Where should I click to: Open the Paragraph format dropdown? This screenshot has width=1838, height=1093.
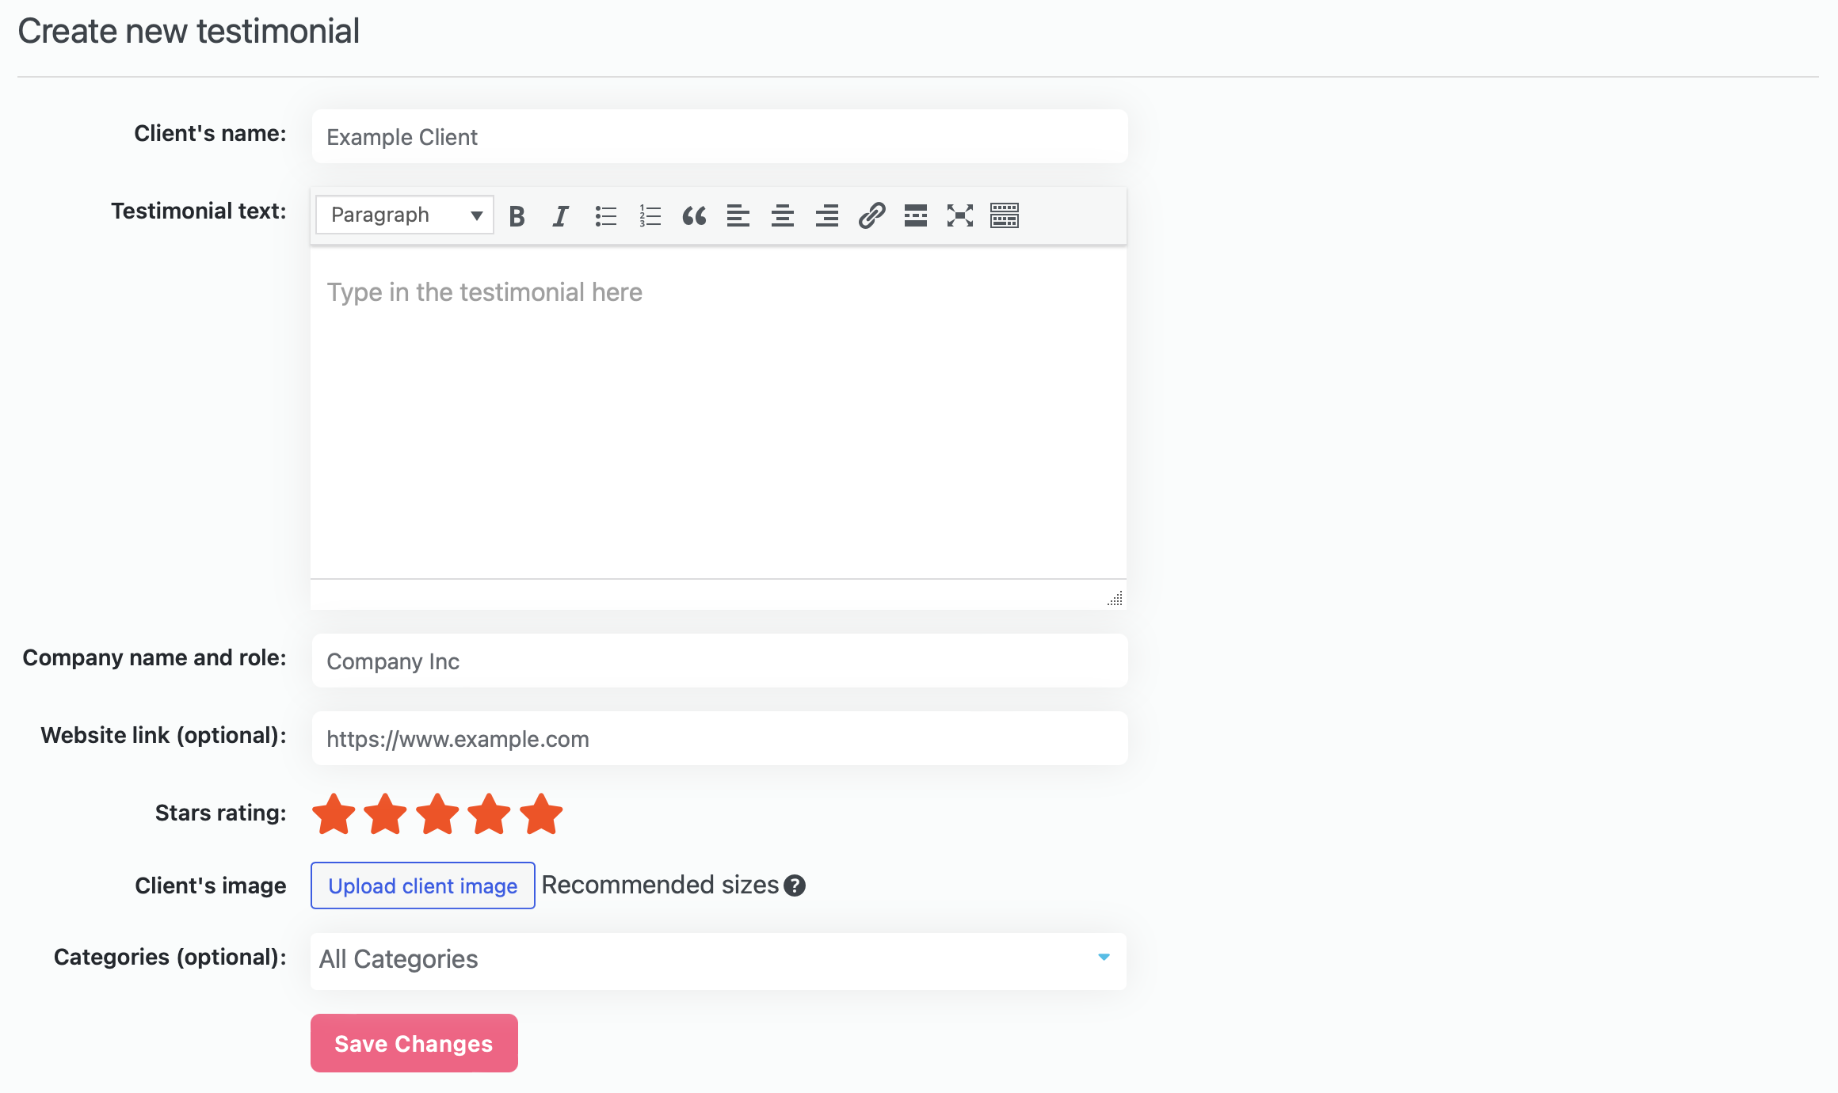[405, 215]
